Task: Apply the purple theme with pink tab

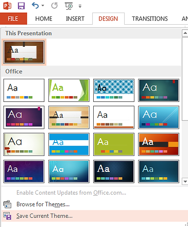Action: (x=24, y=117)
